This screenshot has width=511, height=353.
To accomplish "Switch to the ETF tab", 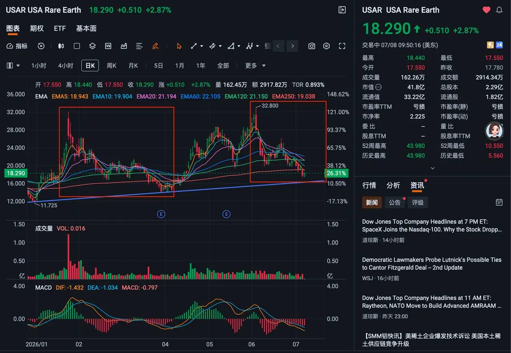I will click(x=60, y=28).
